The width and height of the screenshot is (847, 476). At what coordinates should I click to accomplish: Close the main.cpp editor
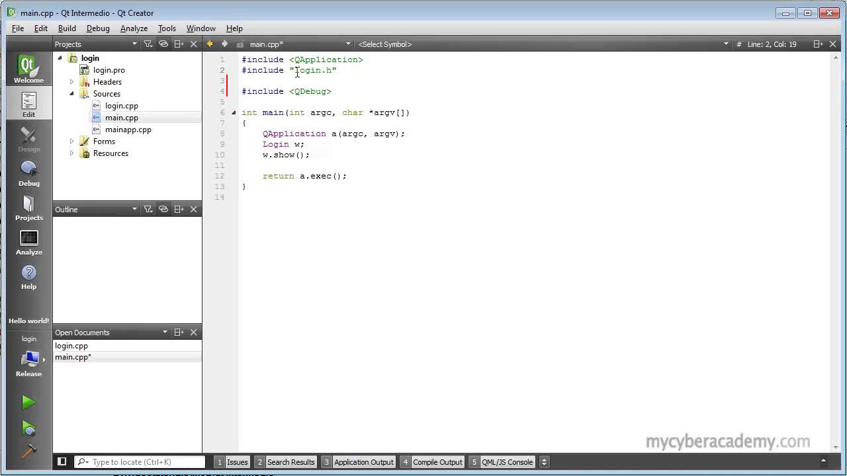[833, 44]
